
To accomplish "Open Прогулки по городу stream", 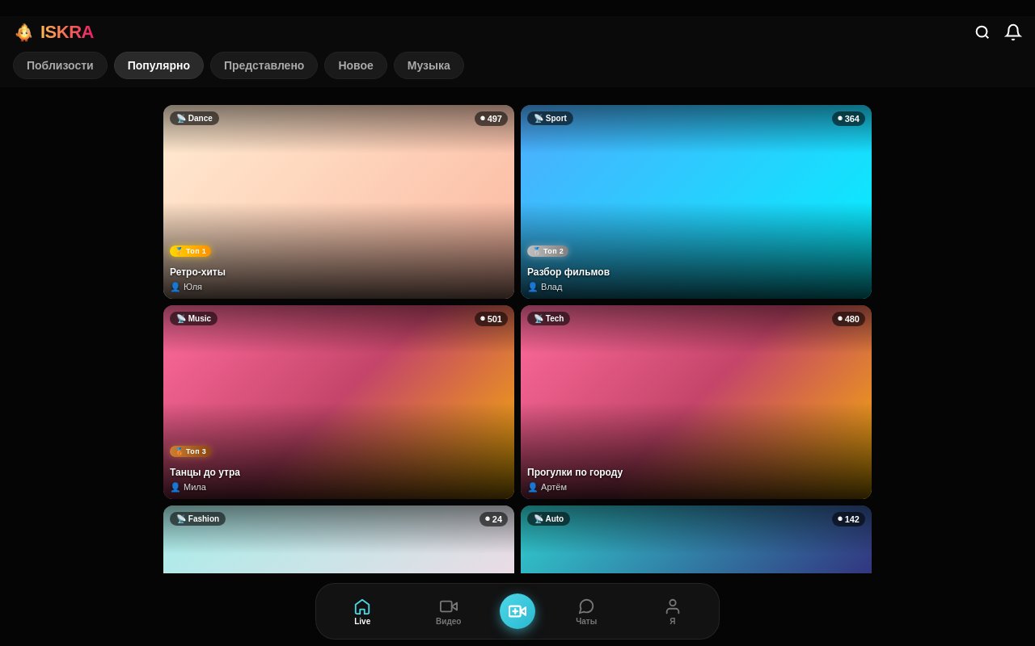I will click(696, 402).
